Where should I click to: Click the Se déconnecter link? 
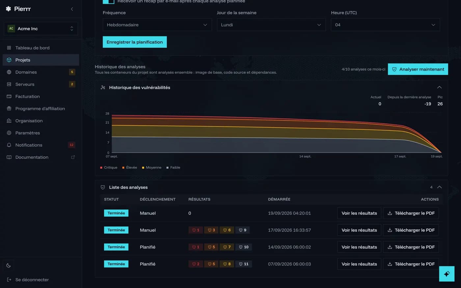32,280
